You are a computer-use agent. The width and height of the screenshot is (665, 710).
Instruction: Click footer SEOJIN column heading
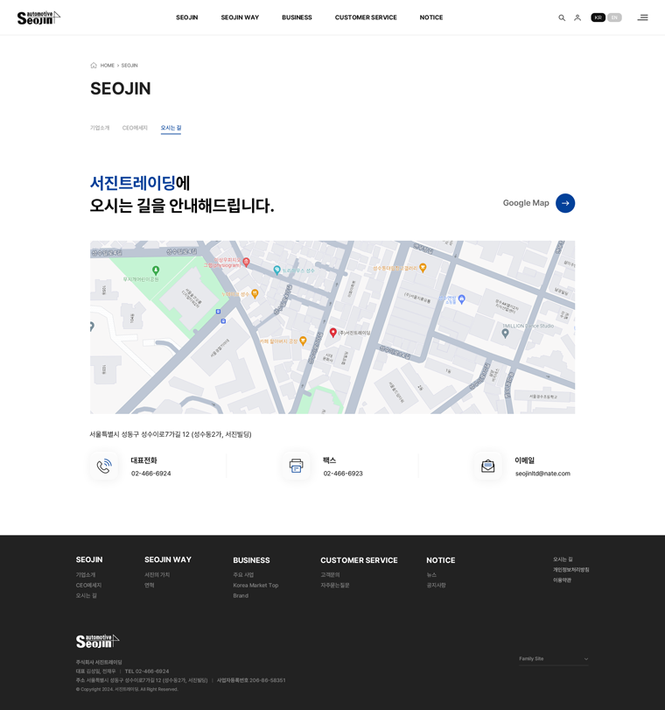[89, 559]
